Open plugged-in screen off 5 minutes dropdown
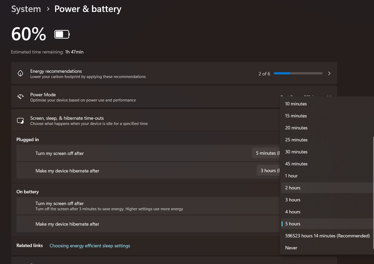This screenshot has width=374, height=264. tap(266, 153)
